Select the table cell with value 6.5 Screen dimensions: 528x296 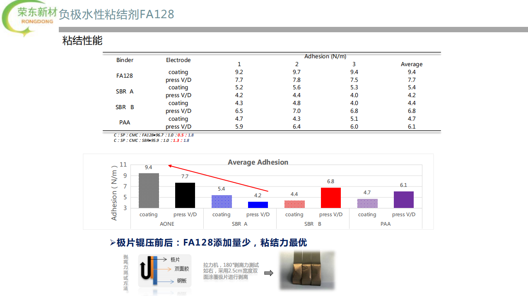pos(239,111)
